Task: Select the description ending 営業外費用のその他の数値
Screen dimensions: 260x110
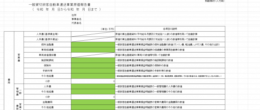Action: tap(170, 107)
